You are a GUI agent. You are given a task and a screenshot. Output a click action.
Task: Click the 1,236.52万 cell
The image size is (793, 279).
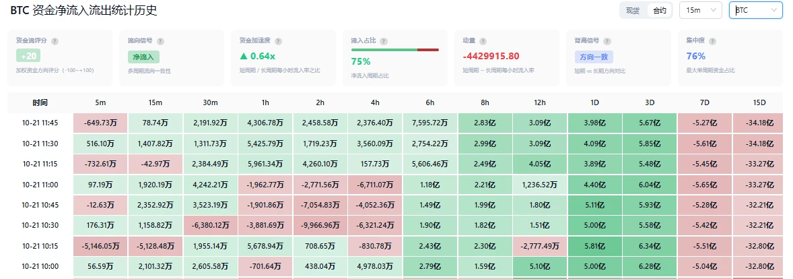(540, 184)
